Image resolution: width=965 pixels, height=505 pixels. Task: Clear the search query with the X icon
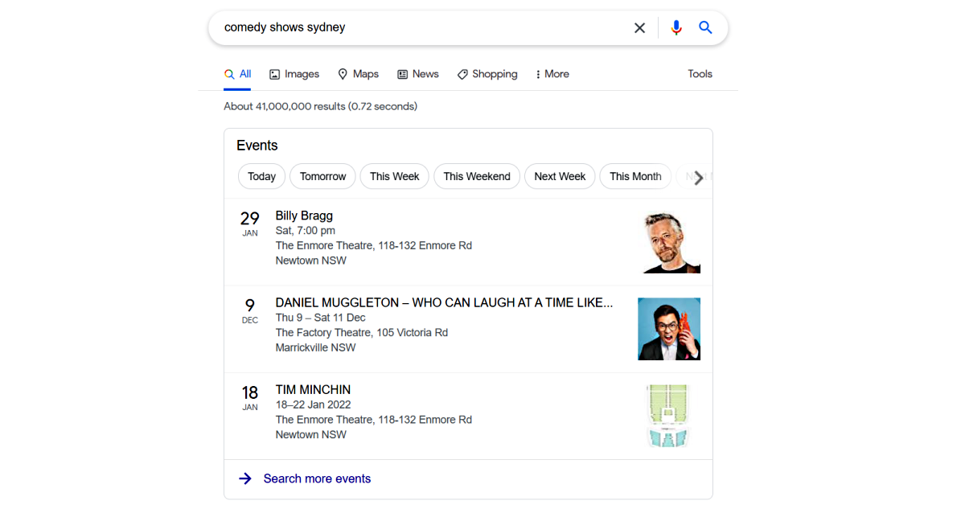pyautogui.click(x=639, y=27)
